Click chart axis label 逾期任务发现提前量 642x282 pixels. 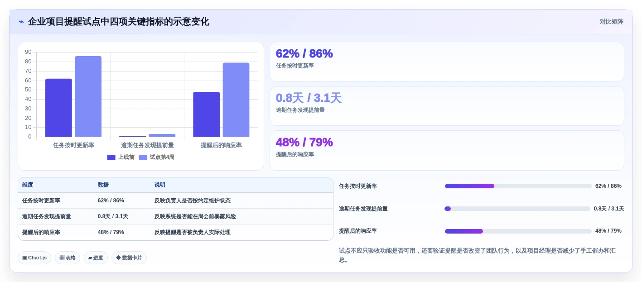(147, 145)
